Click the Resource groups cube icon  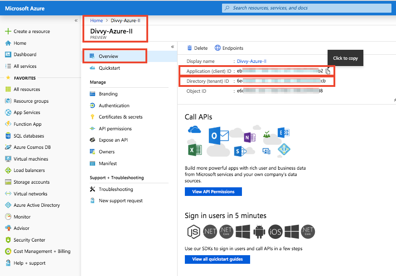8,101
